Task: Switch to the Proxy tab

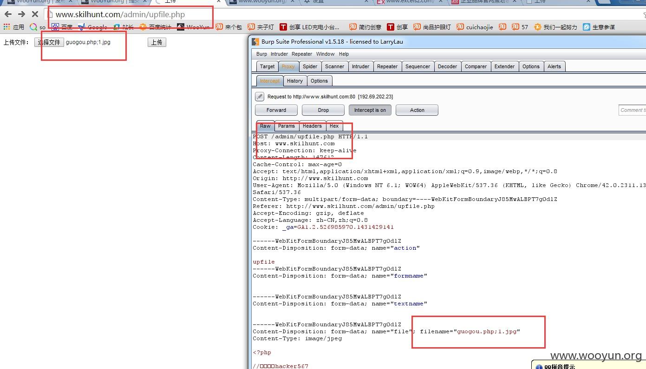Action: (x=288, y=66)
